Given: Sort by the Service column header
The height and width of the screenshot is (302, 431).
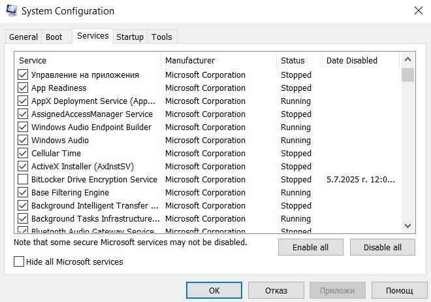Looking at the screenshot, I should click(x=88, y=60).
